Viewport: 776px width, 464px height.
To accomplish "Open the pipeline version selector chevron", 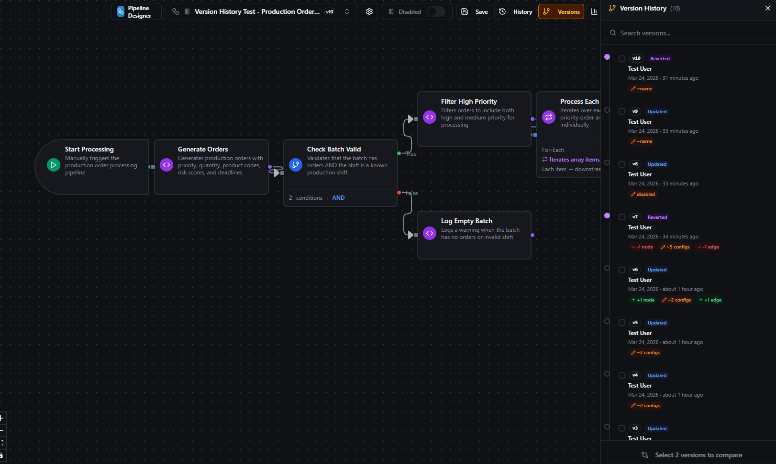I will click(x=346, y=11).
